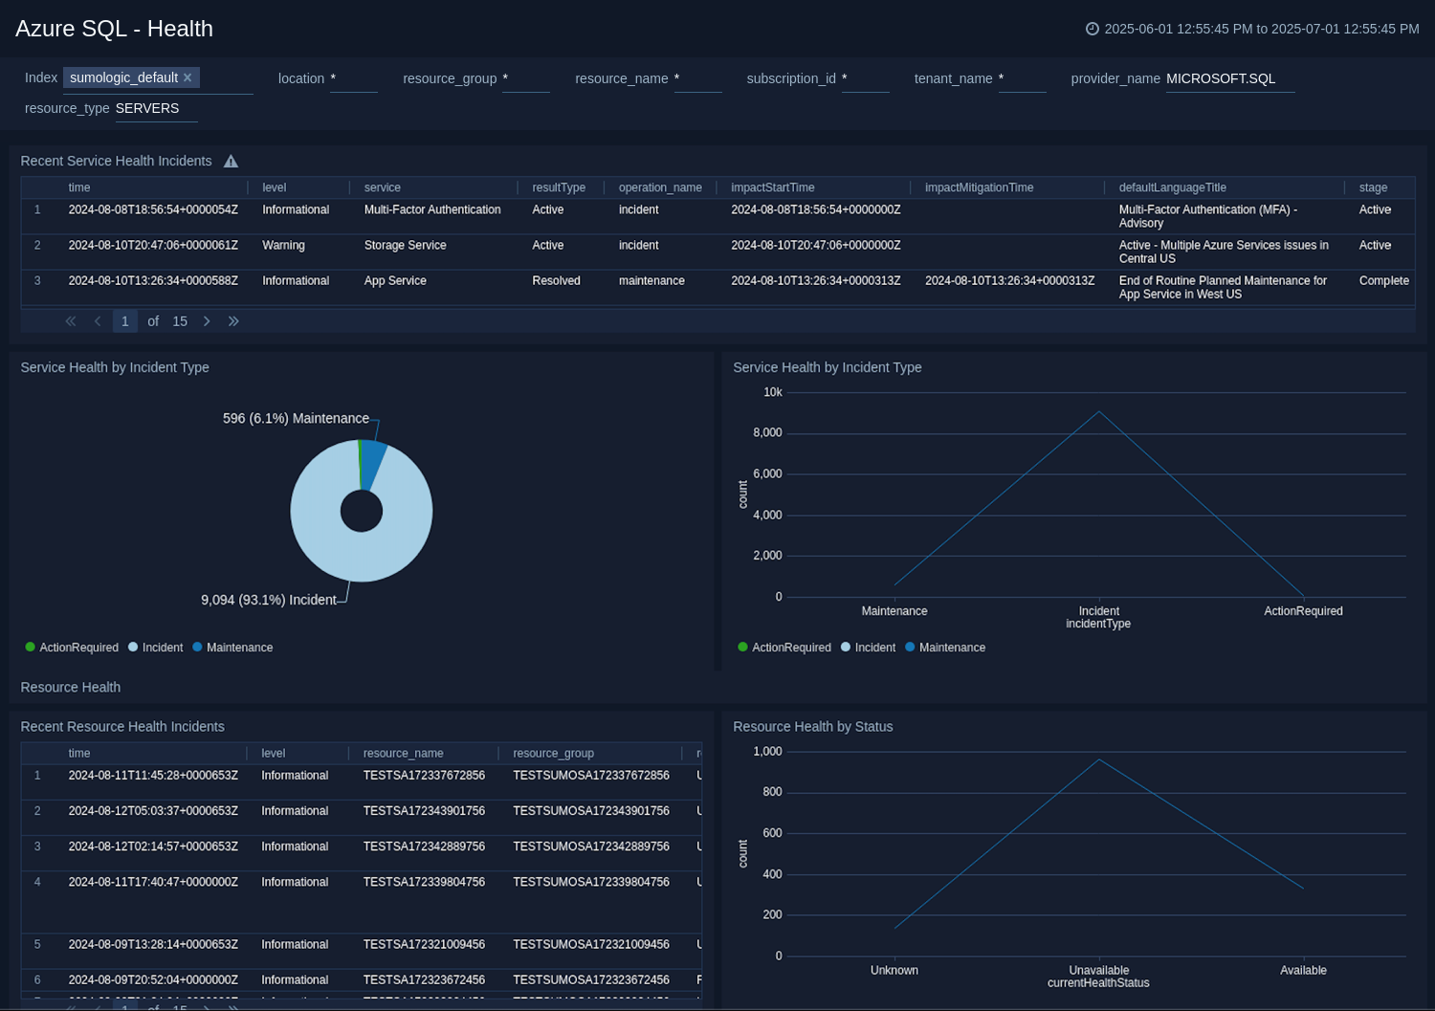1435x1011 pixels.
Task: Click 'End of Routine Planned Maintenance' title cell
Action: pos(1223,288)
